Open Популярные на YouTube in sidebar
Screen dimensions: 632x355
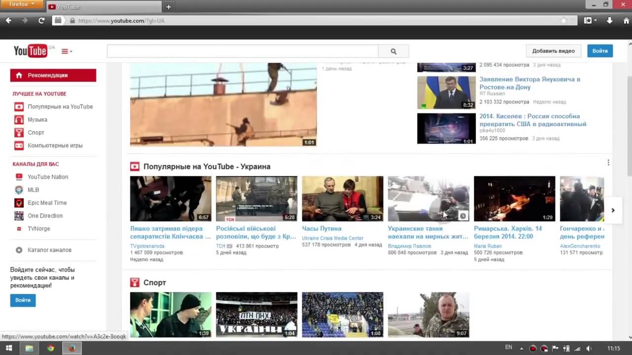click(x=60, y=106)
